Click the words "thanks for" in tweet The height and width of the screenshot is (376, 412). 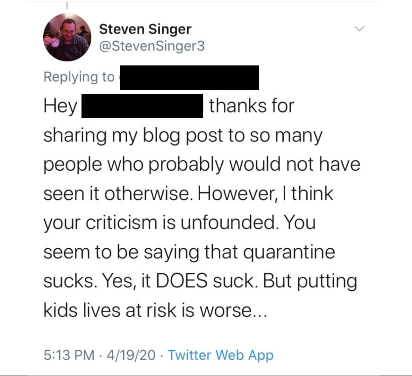[252, 106]
